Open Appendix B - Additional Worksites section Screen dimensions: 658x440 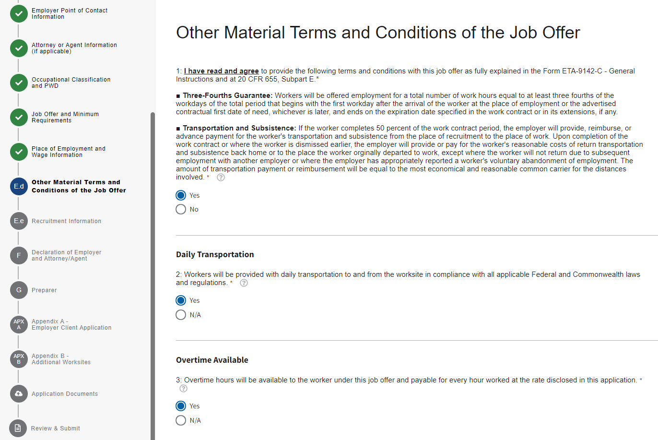(x=61, y=359)
